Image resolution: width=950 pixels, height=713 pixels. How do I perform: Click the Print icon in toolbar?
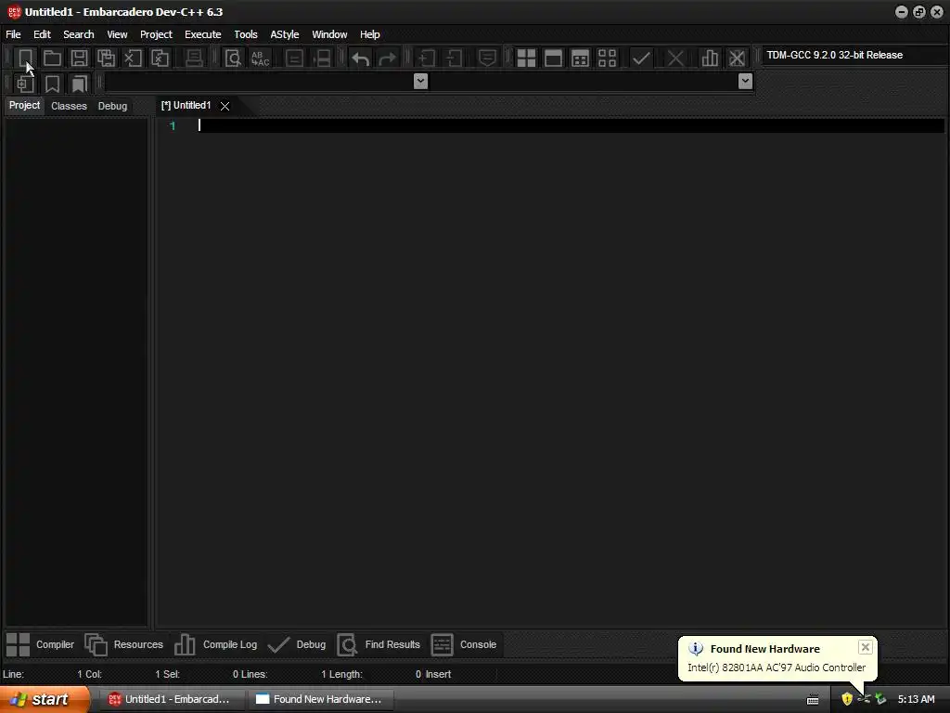click(194, 58)
